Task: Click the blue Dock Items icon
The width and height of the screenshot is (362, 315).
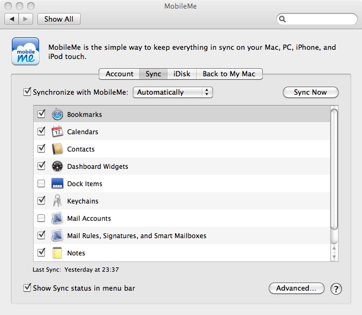Action: (57, 183)
